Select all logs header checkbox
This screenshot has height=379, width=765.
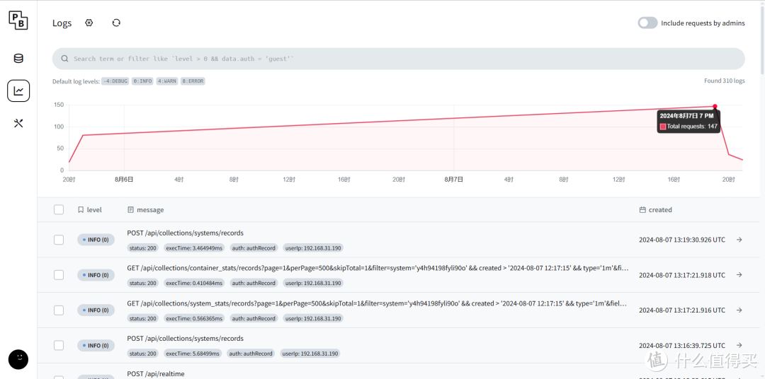tap(59, 209)
